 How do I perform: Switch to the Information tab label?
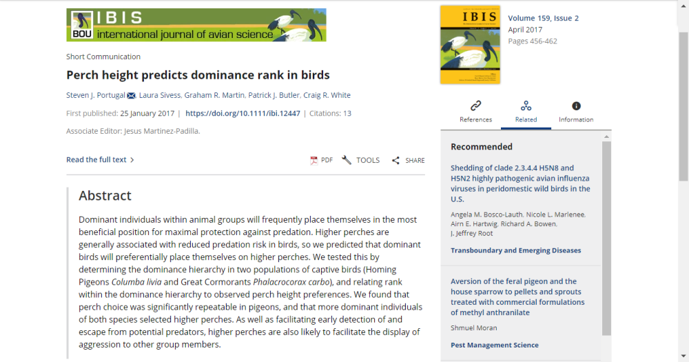tap(576, 119)
